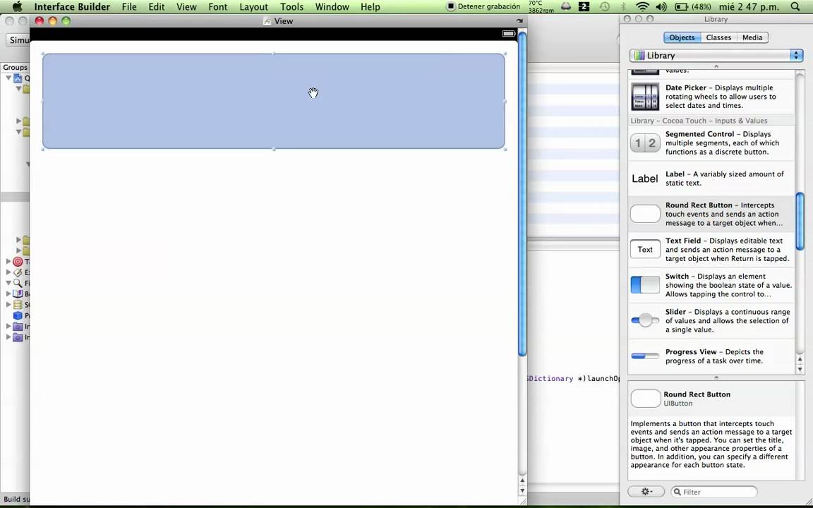Select the Round Rect Button list icon
The height and width of the screenshot is (508, 813).
tap(645, 214)
